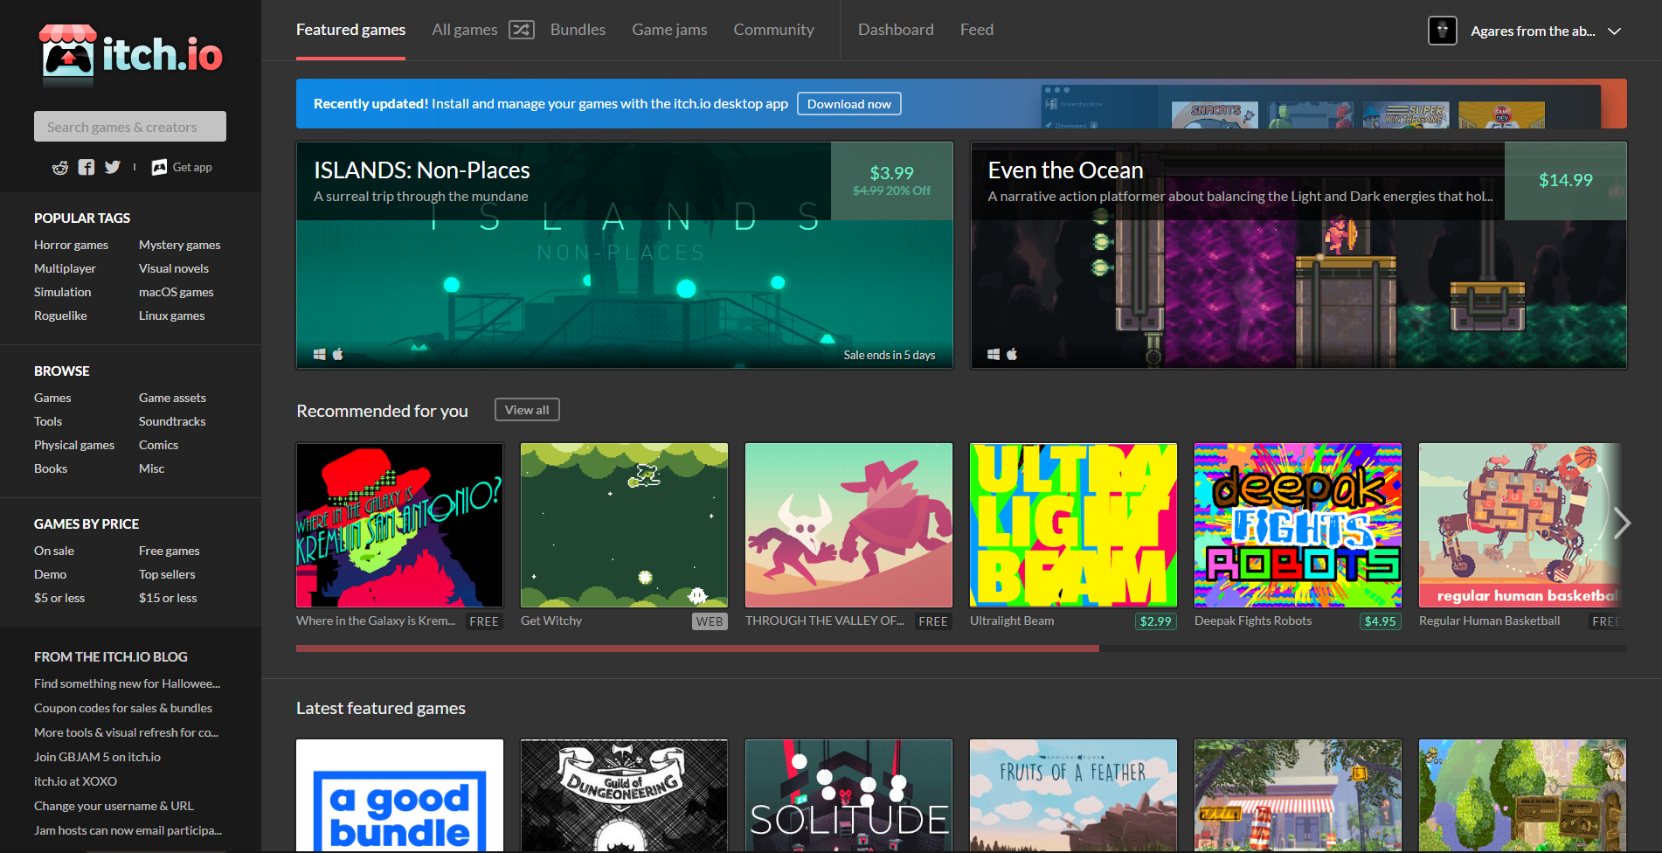This screenshot has width=1662, height=853.
Task: Click the Windows icon on ISLANDS banner
Action: 320,354
